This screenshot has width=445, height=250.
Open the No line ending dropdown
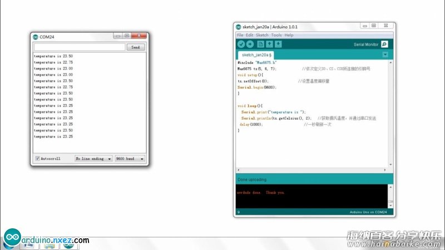(x=93, y=159)
